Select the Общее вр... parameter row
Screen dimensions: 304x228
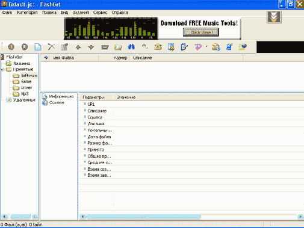click(191, 156)
